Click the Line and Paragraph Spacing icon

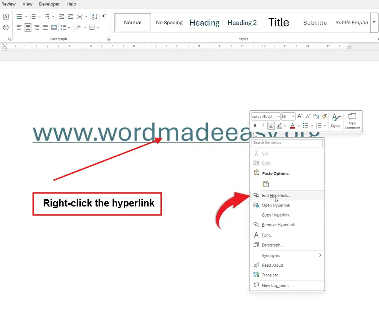[x=63, y=27]
